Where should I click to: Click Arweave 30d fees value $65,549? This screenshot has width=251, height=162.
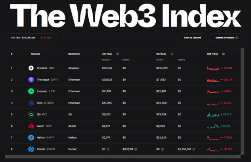pos(107,68)
